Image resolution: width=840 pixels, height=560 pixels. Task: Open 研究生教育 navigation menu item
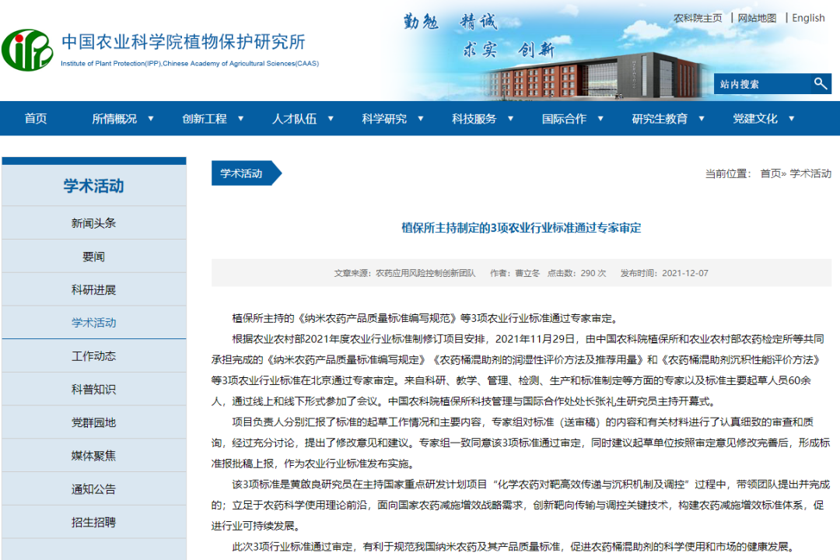point(660,118)
